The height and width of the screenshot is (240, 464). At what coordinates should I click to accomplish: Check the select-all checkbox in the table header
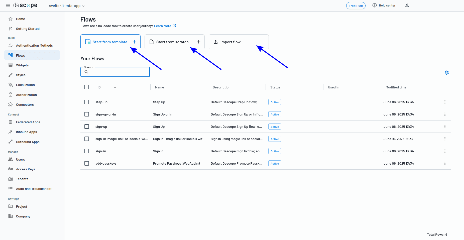point(87,87)
